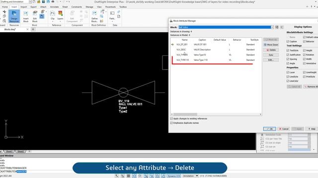Toggle the Justification checkbox
This screenshot has width=318, height=178.
coord(288,55)
